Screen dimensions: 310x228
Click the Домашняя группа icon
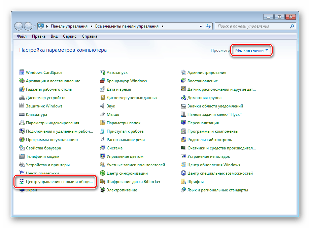(183, 98)
